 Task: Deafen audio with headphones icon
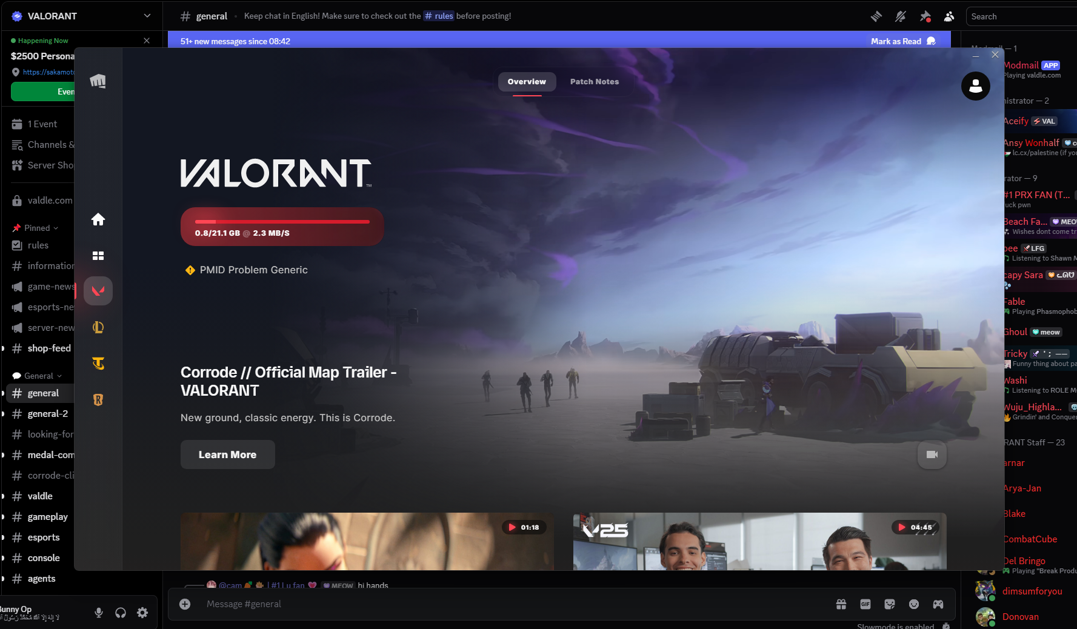[121, 613]
